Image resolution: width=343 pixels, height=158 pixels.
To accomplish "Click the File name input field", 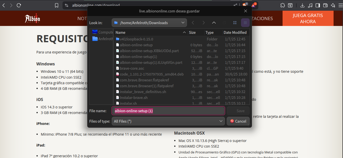I will point(168,111).
